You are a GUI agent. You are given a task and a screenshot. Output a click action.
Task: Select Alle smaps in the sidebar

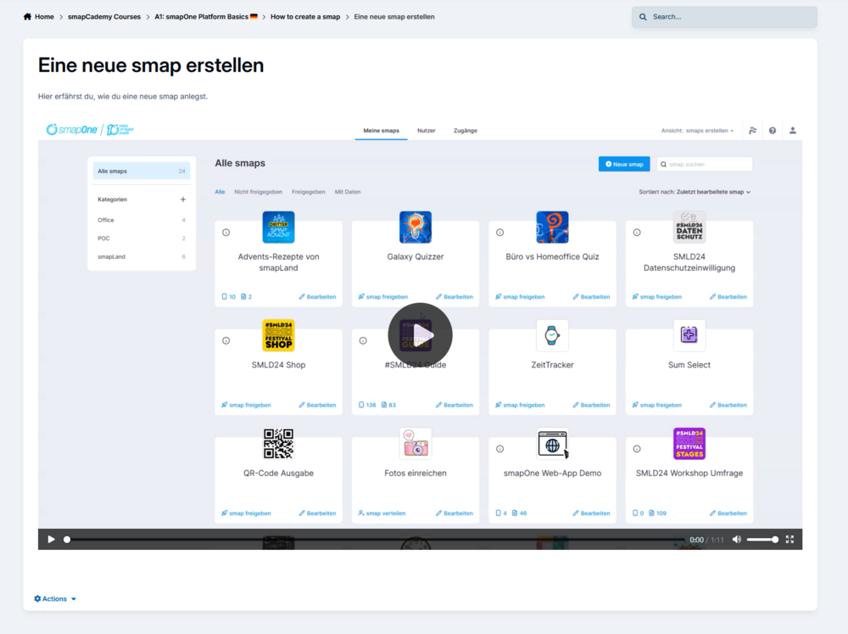pos(141,171)
